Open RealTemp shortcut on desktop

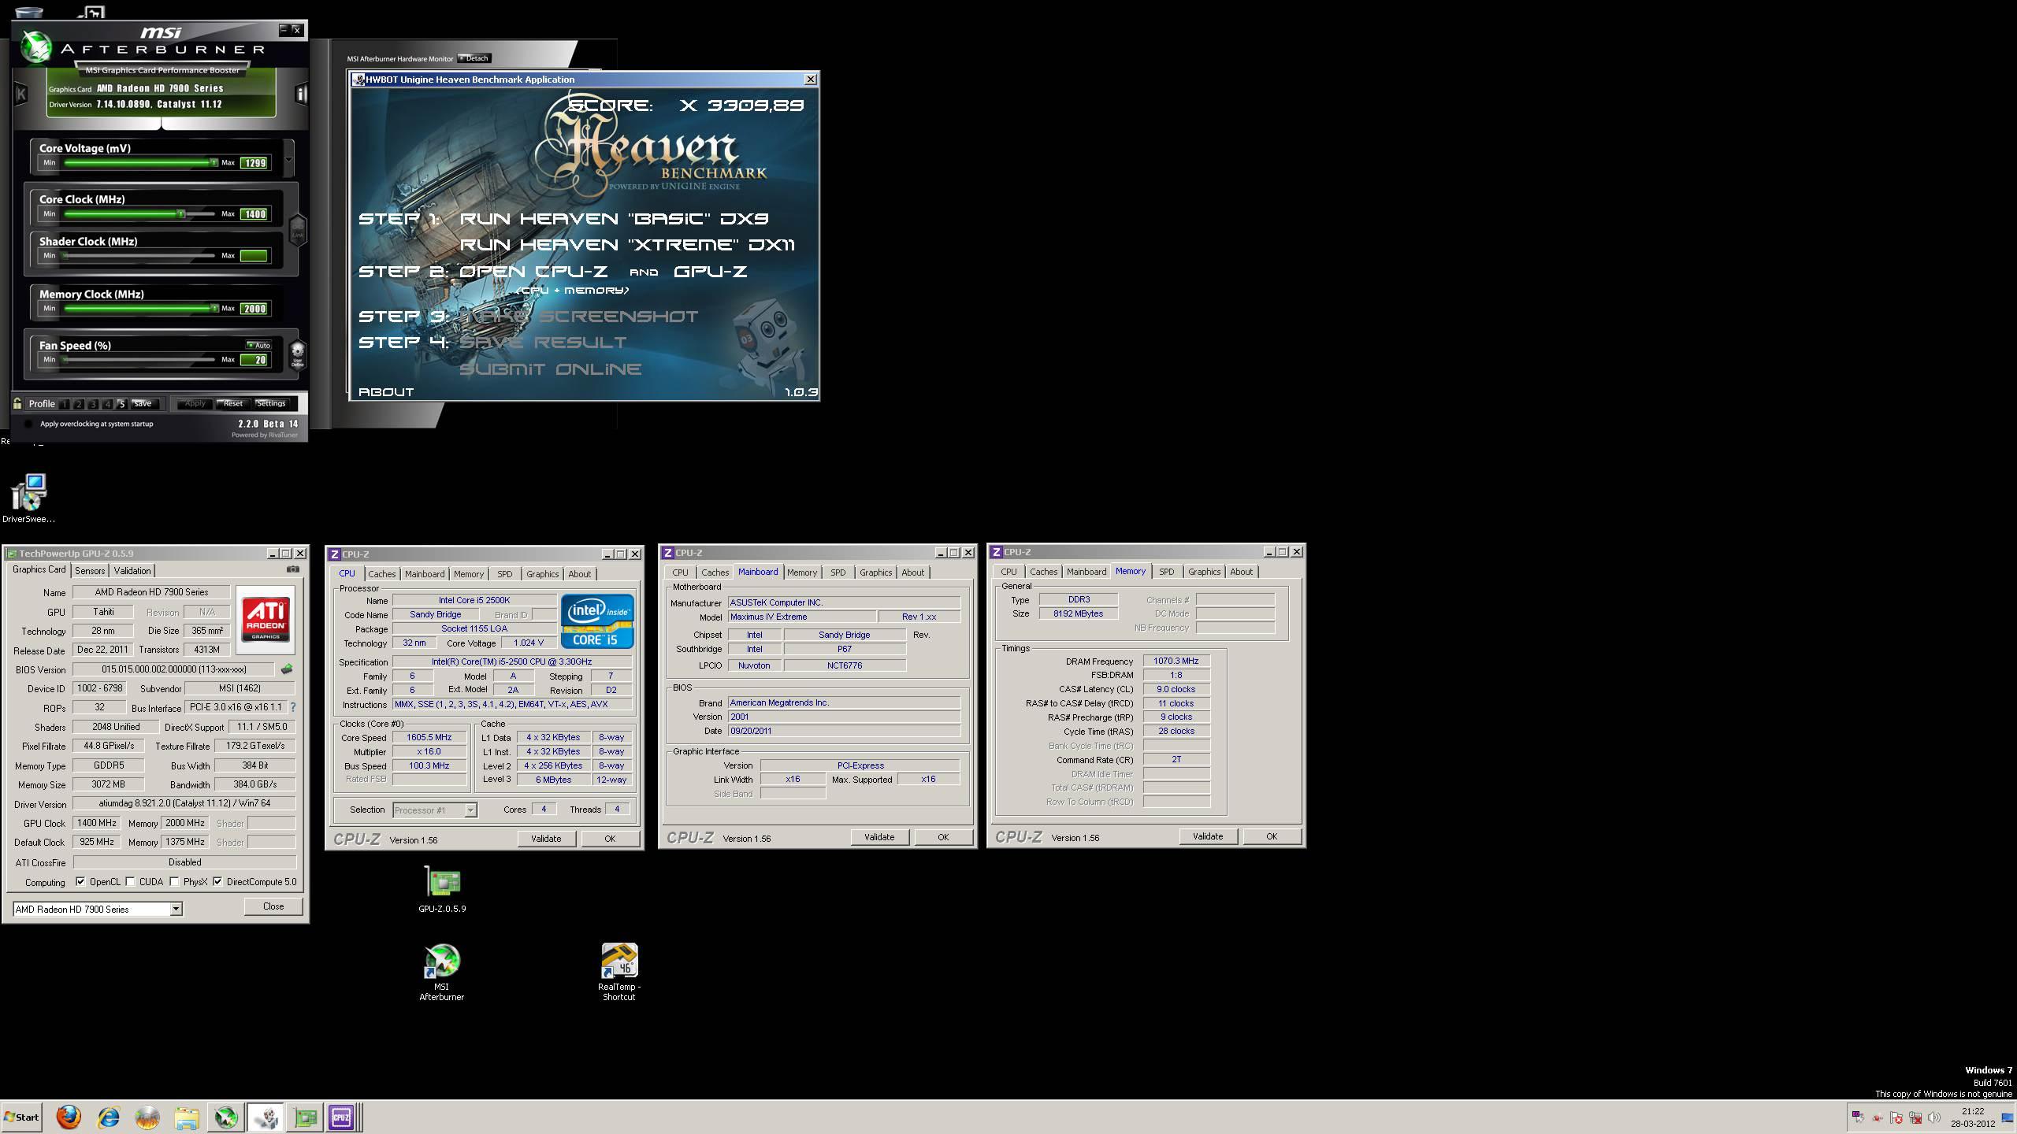pos(619,973)
